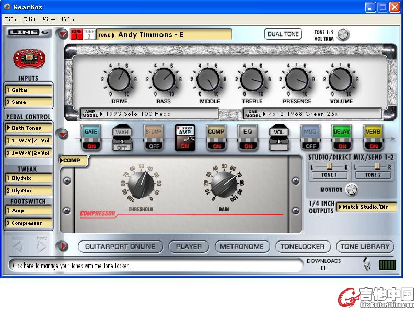Screen dimensions: 418x313
Task: Click the DUAL TONE button
Action: tap(283, 34)
